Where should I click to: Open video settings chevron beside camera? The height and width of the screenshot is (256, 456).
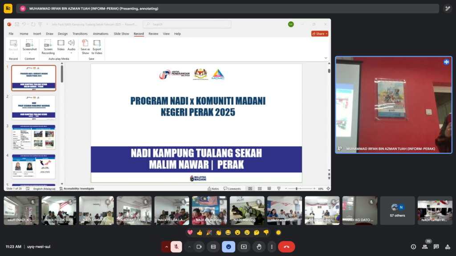189,247
